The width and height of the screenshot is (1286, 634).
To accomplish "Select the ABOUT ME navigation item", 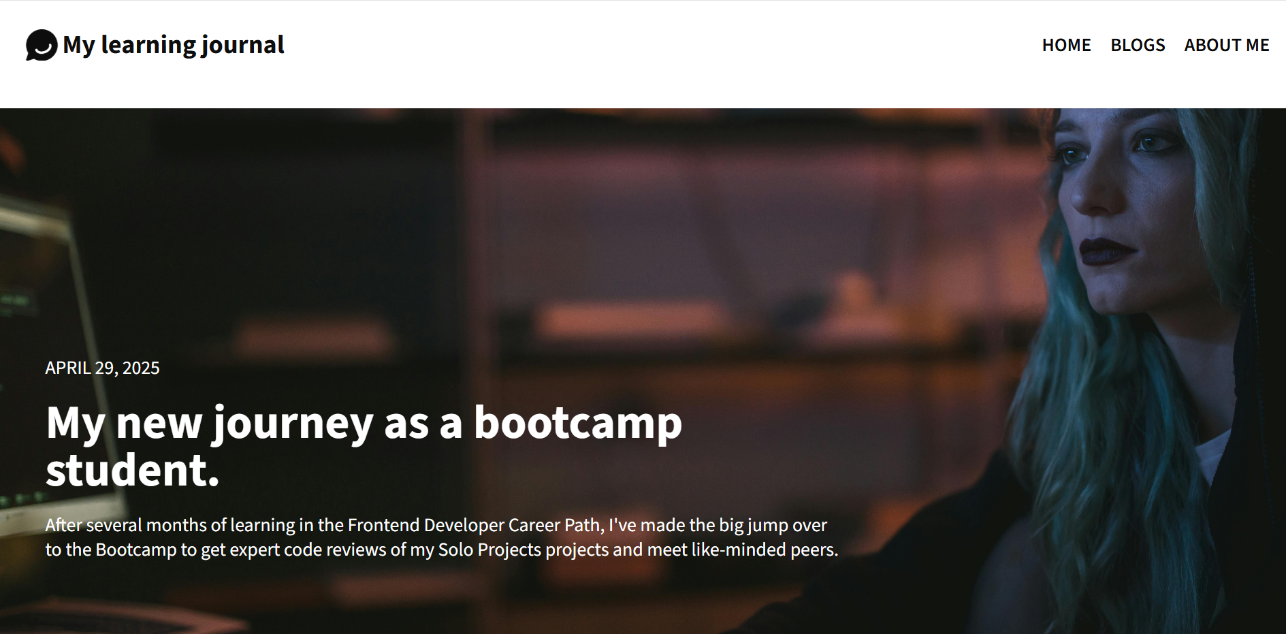I will pyautogui.click(x=1226, y=45).
